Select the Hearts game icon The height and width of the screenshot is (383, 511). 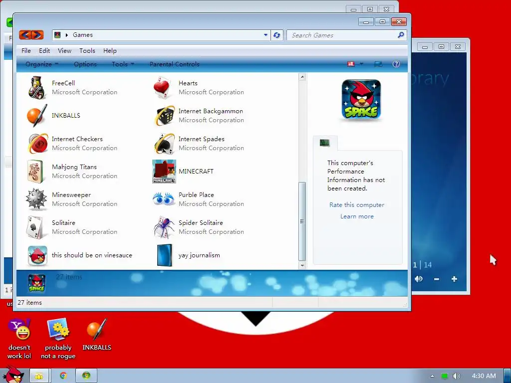pyautogui.click(x=163, y=87)
